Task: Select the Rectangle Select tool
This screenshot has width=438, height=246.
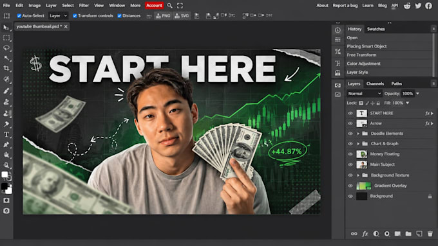Action: (x=6, y=38)
